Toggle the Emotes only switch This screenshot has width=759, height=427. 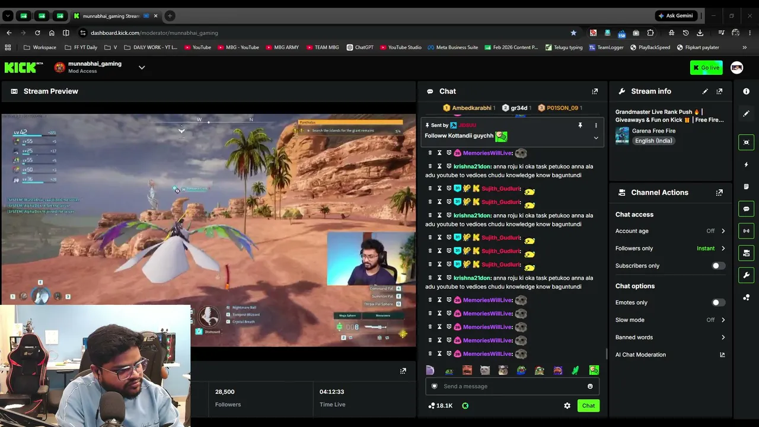click(717, 302)
